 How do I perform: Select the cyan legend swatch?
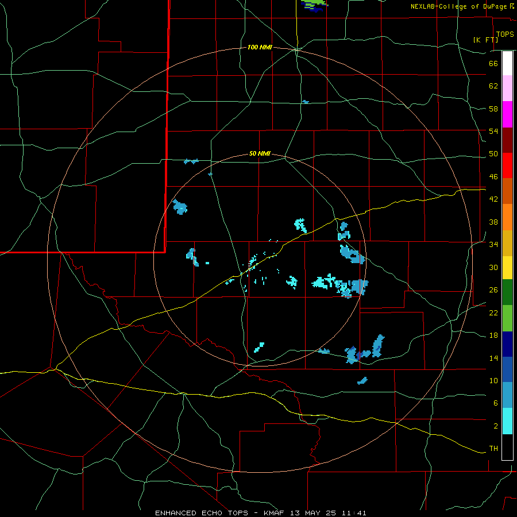pos(507,421)
